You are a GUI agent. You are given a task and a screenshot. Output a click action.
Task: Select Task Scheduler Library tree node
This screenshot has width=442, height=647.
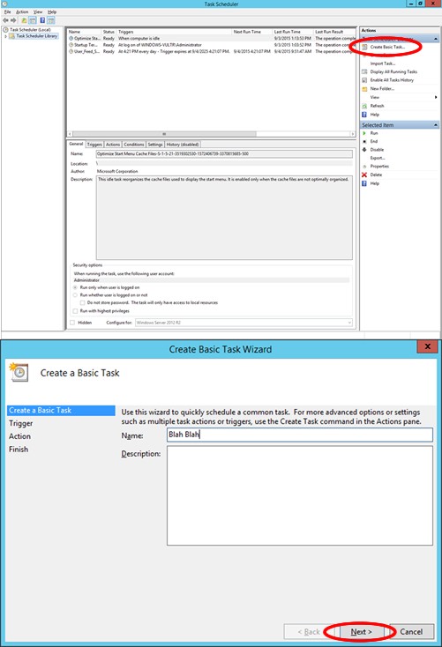tap(37, 36)
